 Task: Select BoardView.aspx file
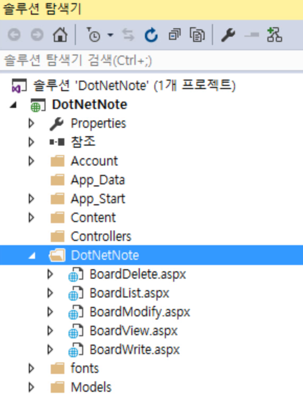(x=134, y=332)
